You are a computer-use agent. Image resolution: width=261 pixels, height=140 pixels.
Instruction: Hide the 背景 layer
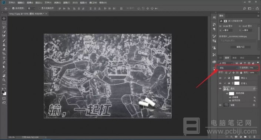pyautogui.click(x=220, y=105)
